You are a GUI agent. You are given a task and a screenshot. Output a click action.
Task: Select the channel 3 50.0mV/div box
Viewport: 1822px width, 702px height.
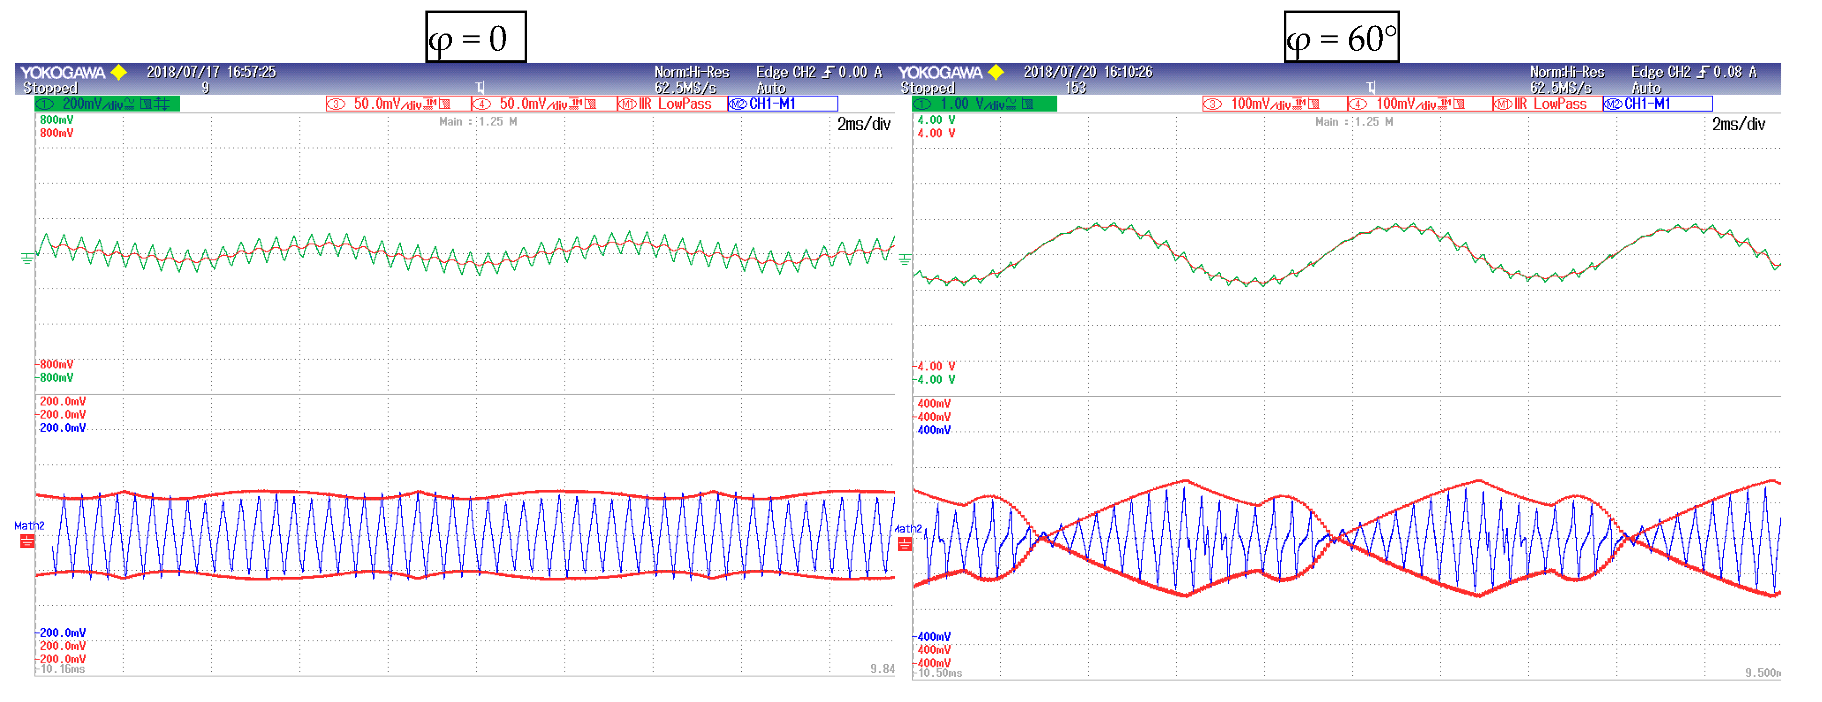point(398,104)
